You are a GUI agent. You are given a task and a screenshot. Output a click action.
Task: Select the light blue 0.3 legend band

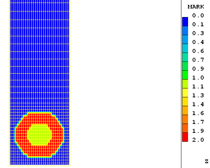[x=185, y=31]
